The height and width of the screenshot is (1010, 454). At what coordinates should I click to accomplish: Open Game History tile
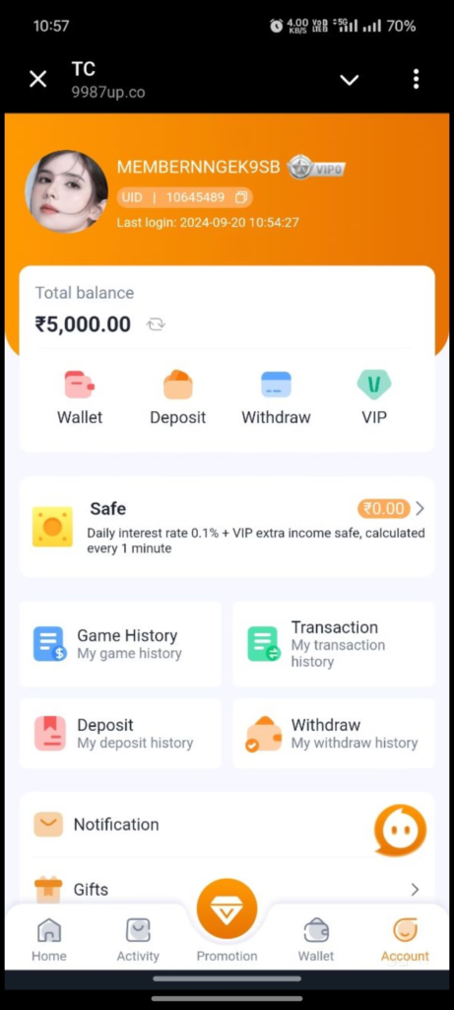pyautogui.click(x=120, y=644)
